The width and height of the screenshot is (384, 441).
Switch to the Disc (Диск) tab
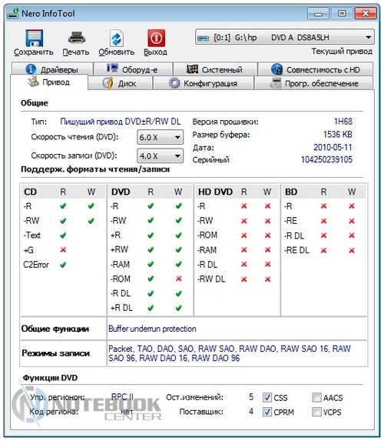120,83
